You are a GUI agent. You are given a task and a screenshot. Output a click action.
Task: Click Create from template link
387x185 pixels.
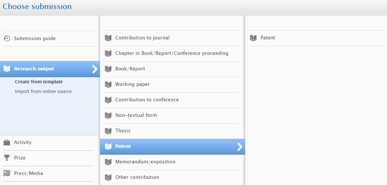click(x=39, y=82)
